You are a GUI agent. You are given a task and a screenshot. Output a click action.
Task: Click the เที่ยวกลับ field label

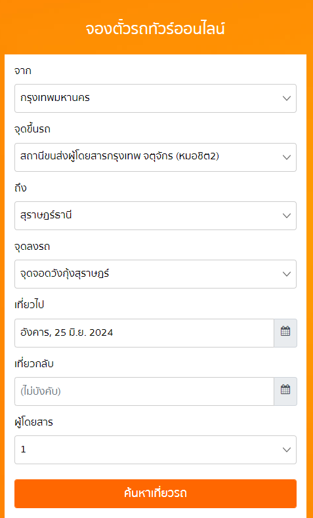(34, 363)
